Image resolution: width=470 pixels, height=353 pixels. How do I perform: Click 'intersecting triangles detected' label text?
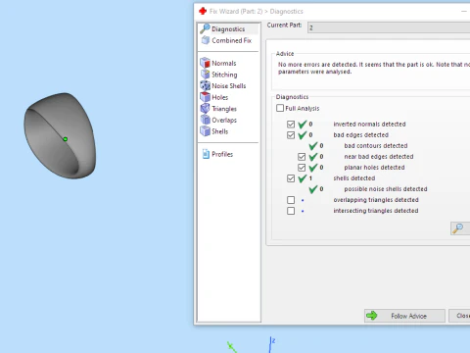pos(376,211)
